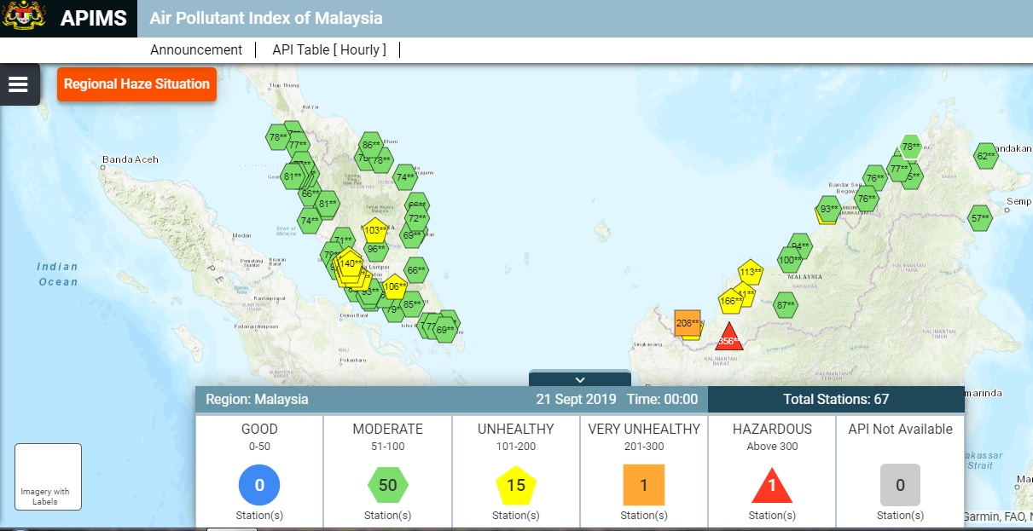This screenshot has height=531, width=1033.
Task: Click the HAZARDOUS Above 300 heading
Action: coord(772,436)
